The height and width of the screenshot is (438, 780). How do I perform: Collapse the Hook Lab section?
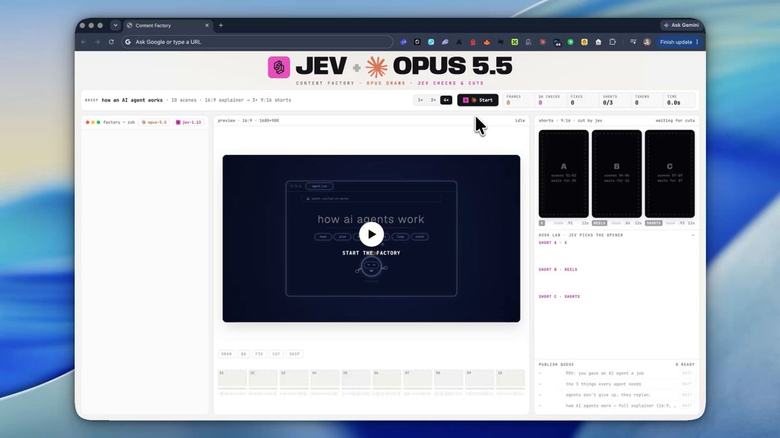[693, 235]
